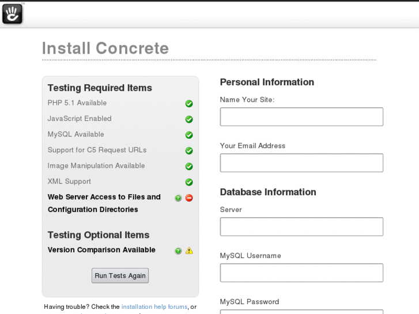Click the green check beside JavaScript Enabled
The width and height of the screenshot is (419, 314).
pyautogui.click(x=189, y=119)
